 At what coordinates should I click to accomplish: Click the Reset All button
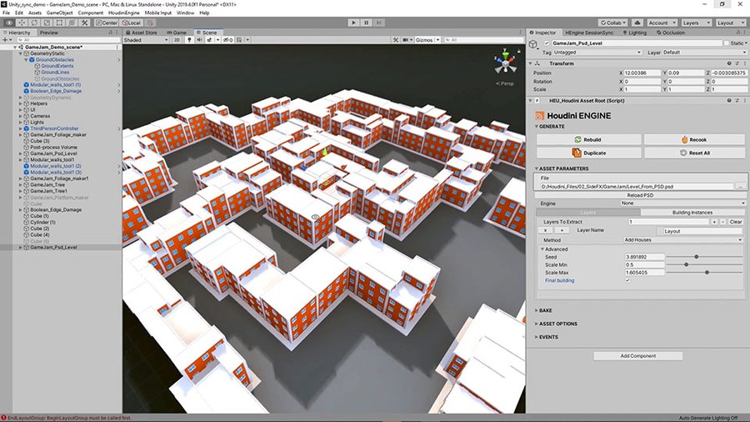(x=694, y=153)
